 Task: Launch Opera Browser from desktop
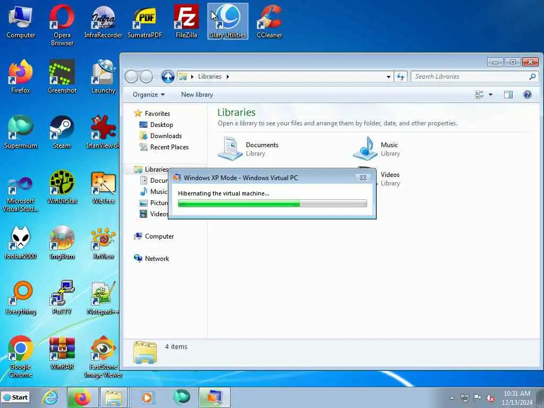(x=62, y=25)
